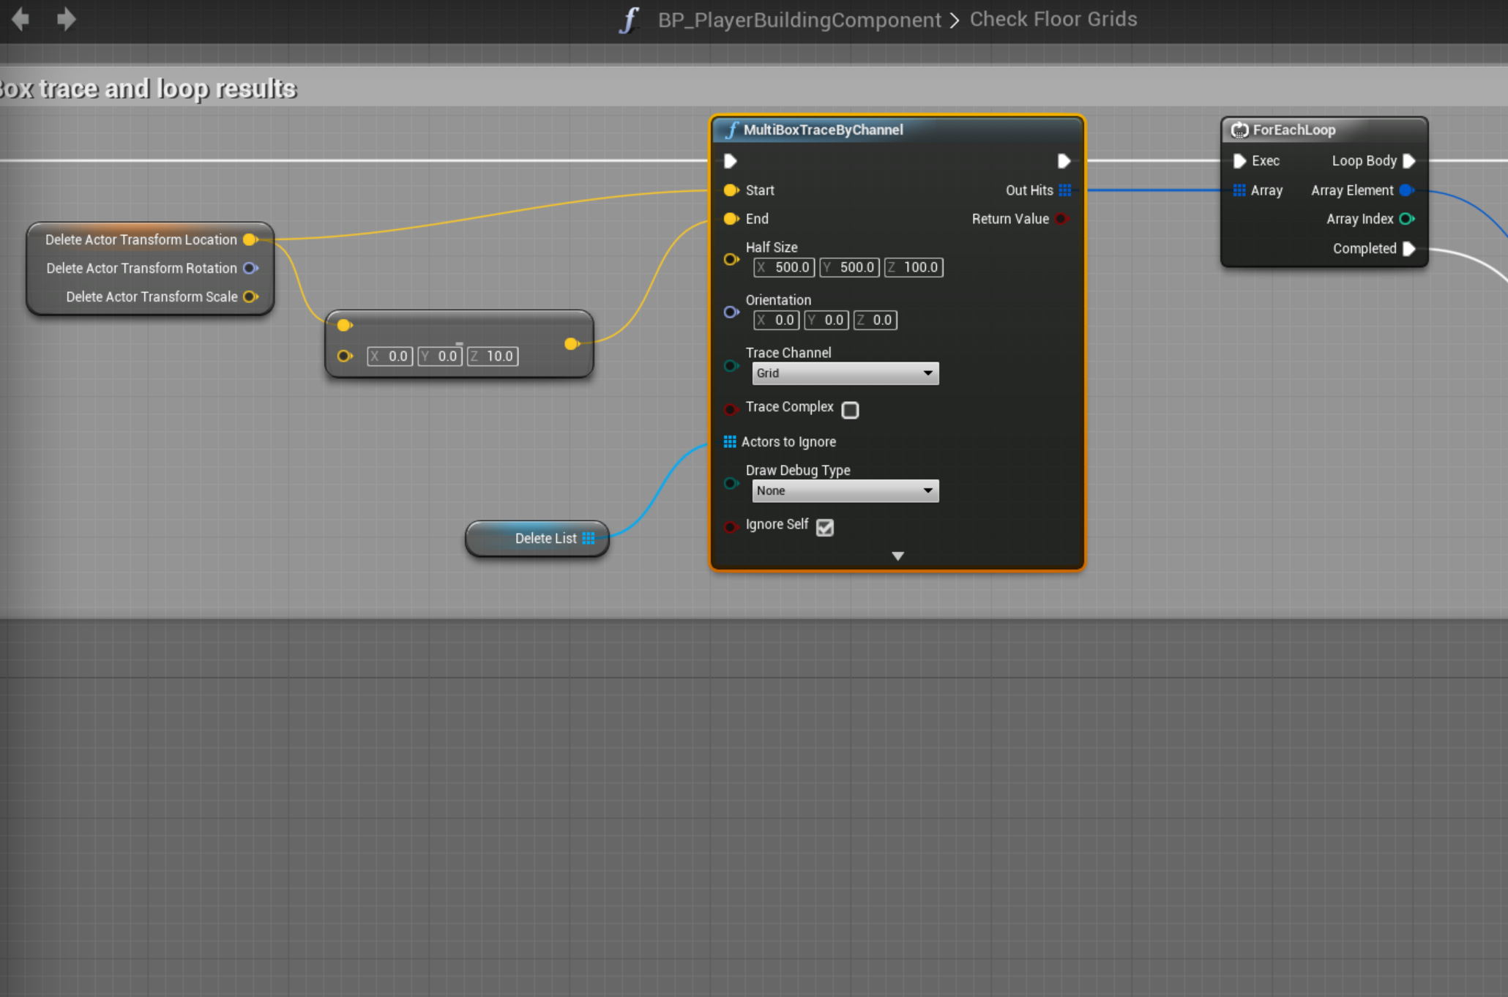Screen dimensions: 1508x997
Task: Expand MultiBoxTraceByChannel advanced pins arrow
Action: point(898,556)
